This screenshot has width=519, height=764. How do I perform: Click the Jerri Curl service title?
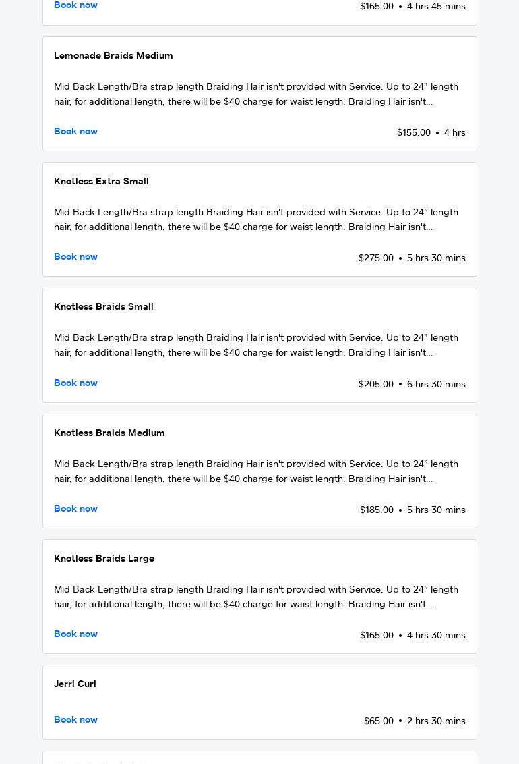pyautogui.click(x=75, y=684)
